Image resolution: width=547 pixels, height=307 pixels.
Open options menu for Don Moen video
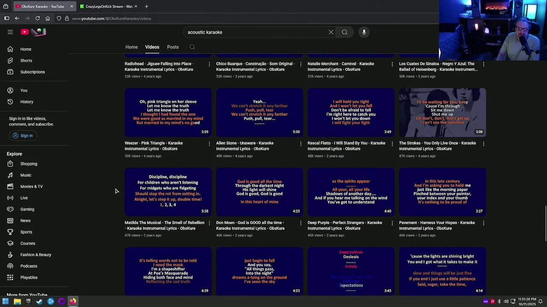coord(300,223)
